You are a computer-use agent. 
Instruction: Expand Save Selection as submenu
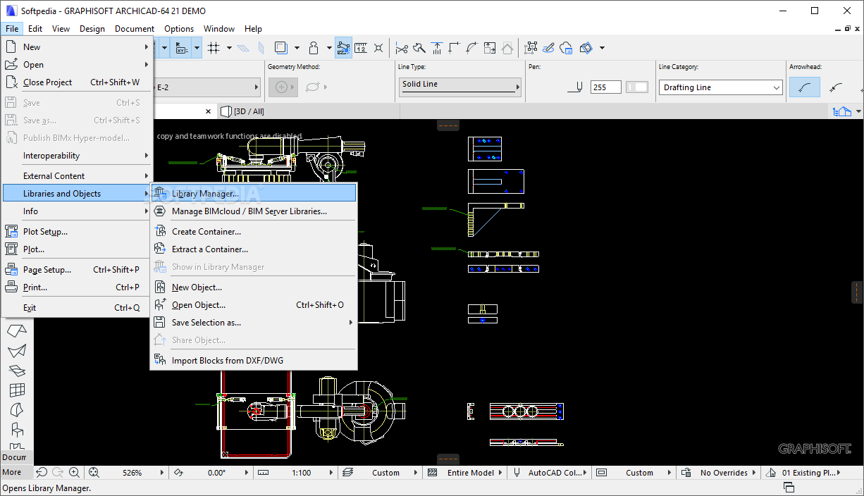pyautogui.click(x=254, y=323)
